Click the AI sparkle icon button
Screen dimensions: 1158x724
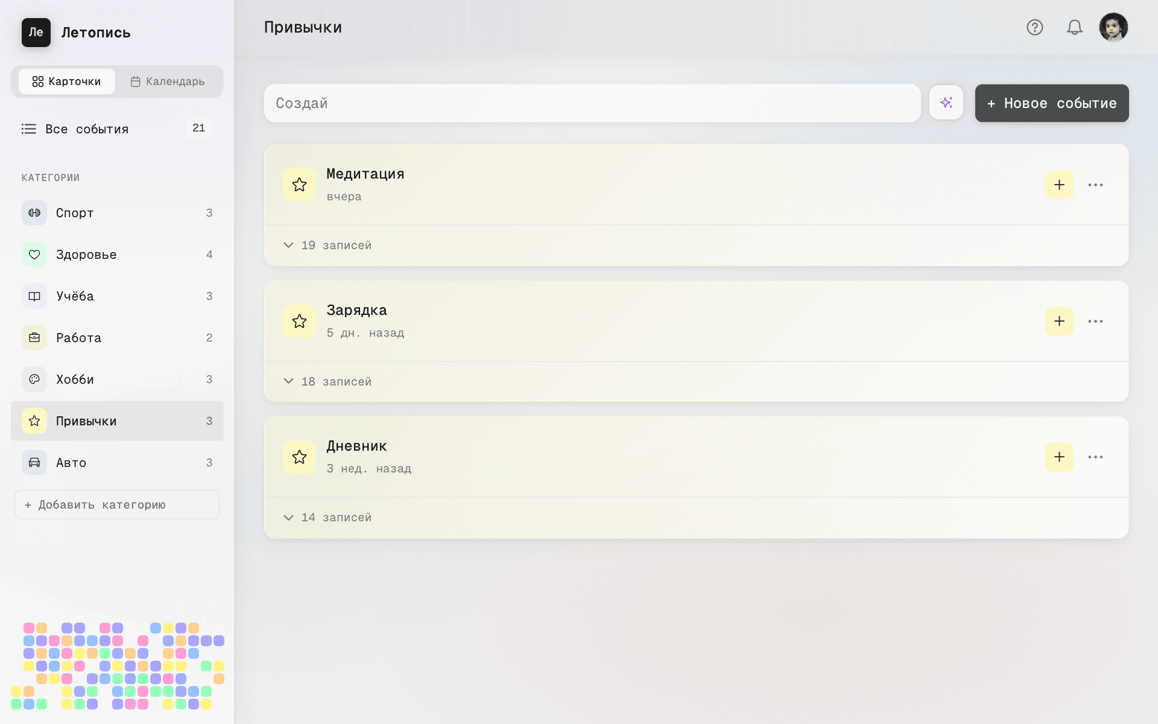(x=946, y=103)
